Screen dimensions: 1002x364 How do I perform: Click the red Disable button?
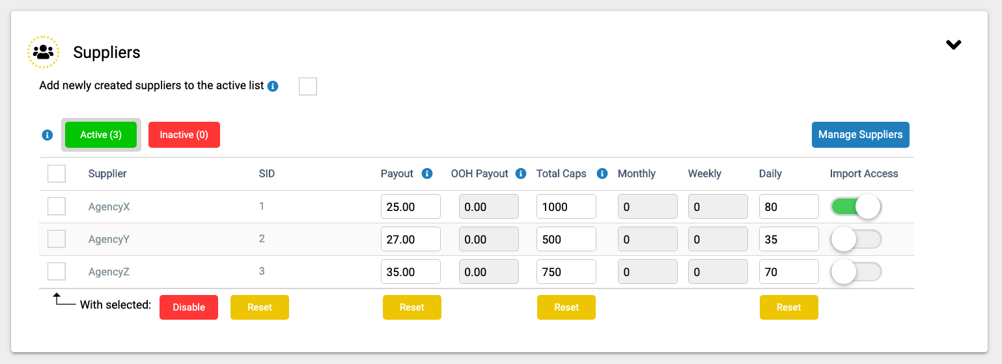[189, 307]
